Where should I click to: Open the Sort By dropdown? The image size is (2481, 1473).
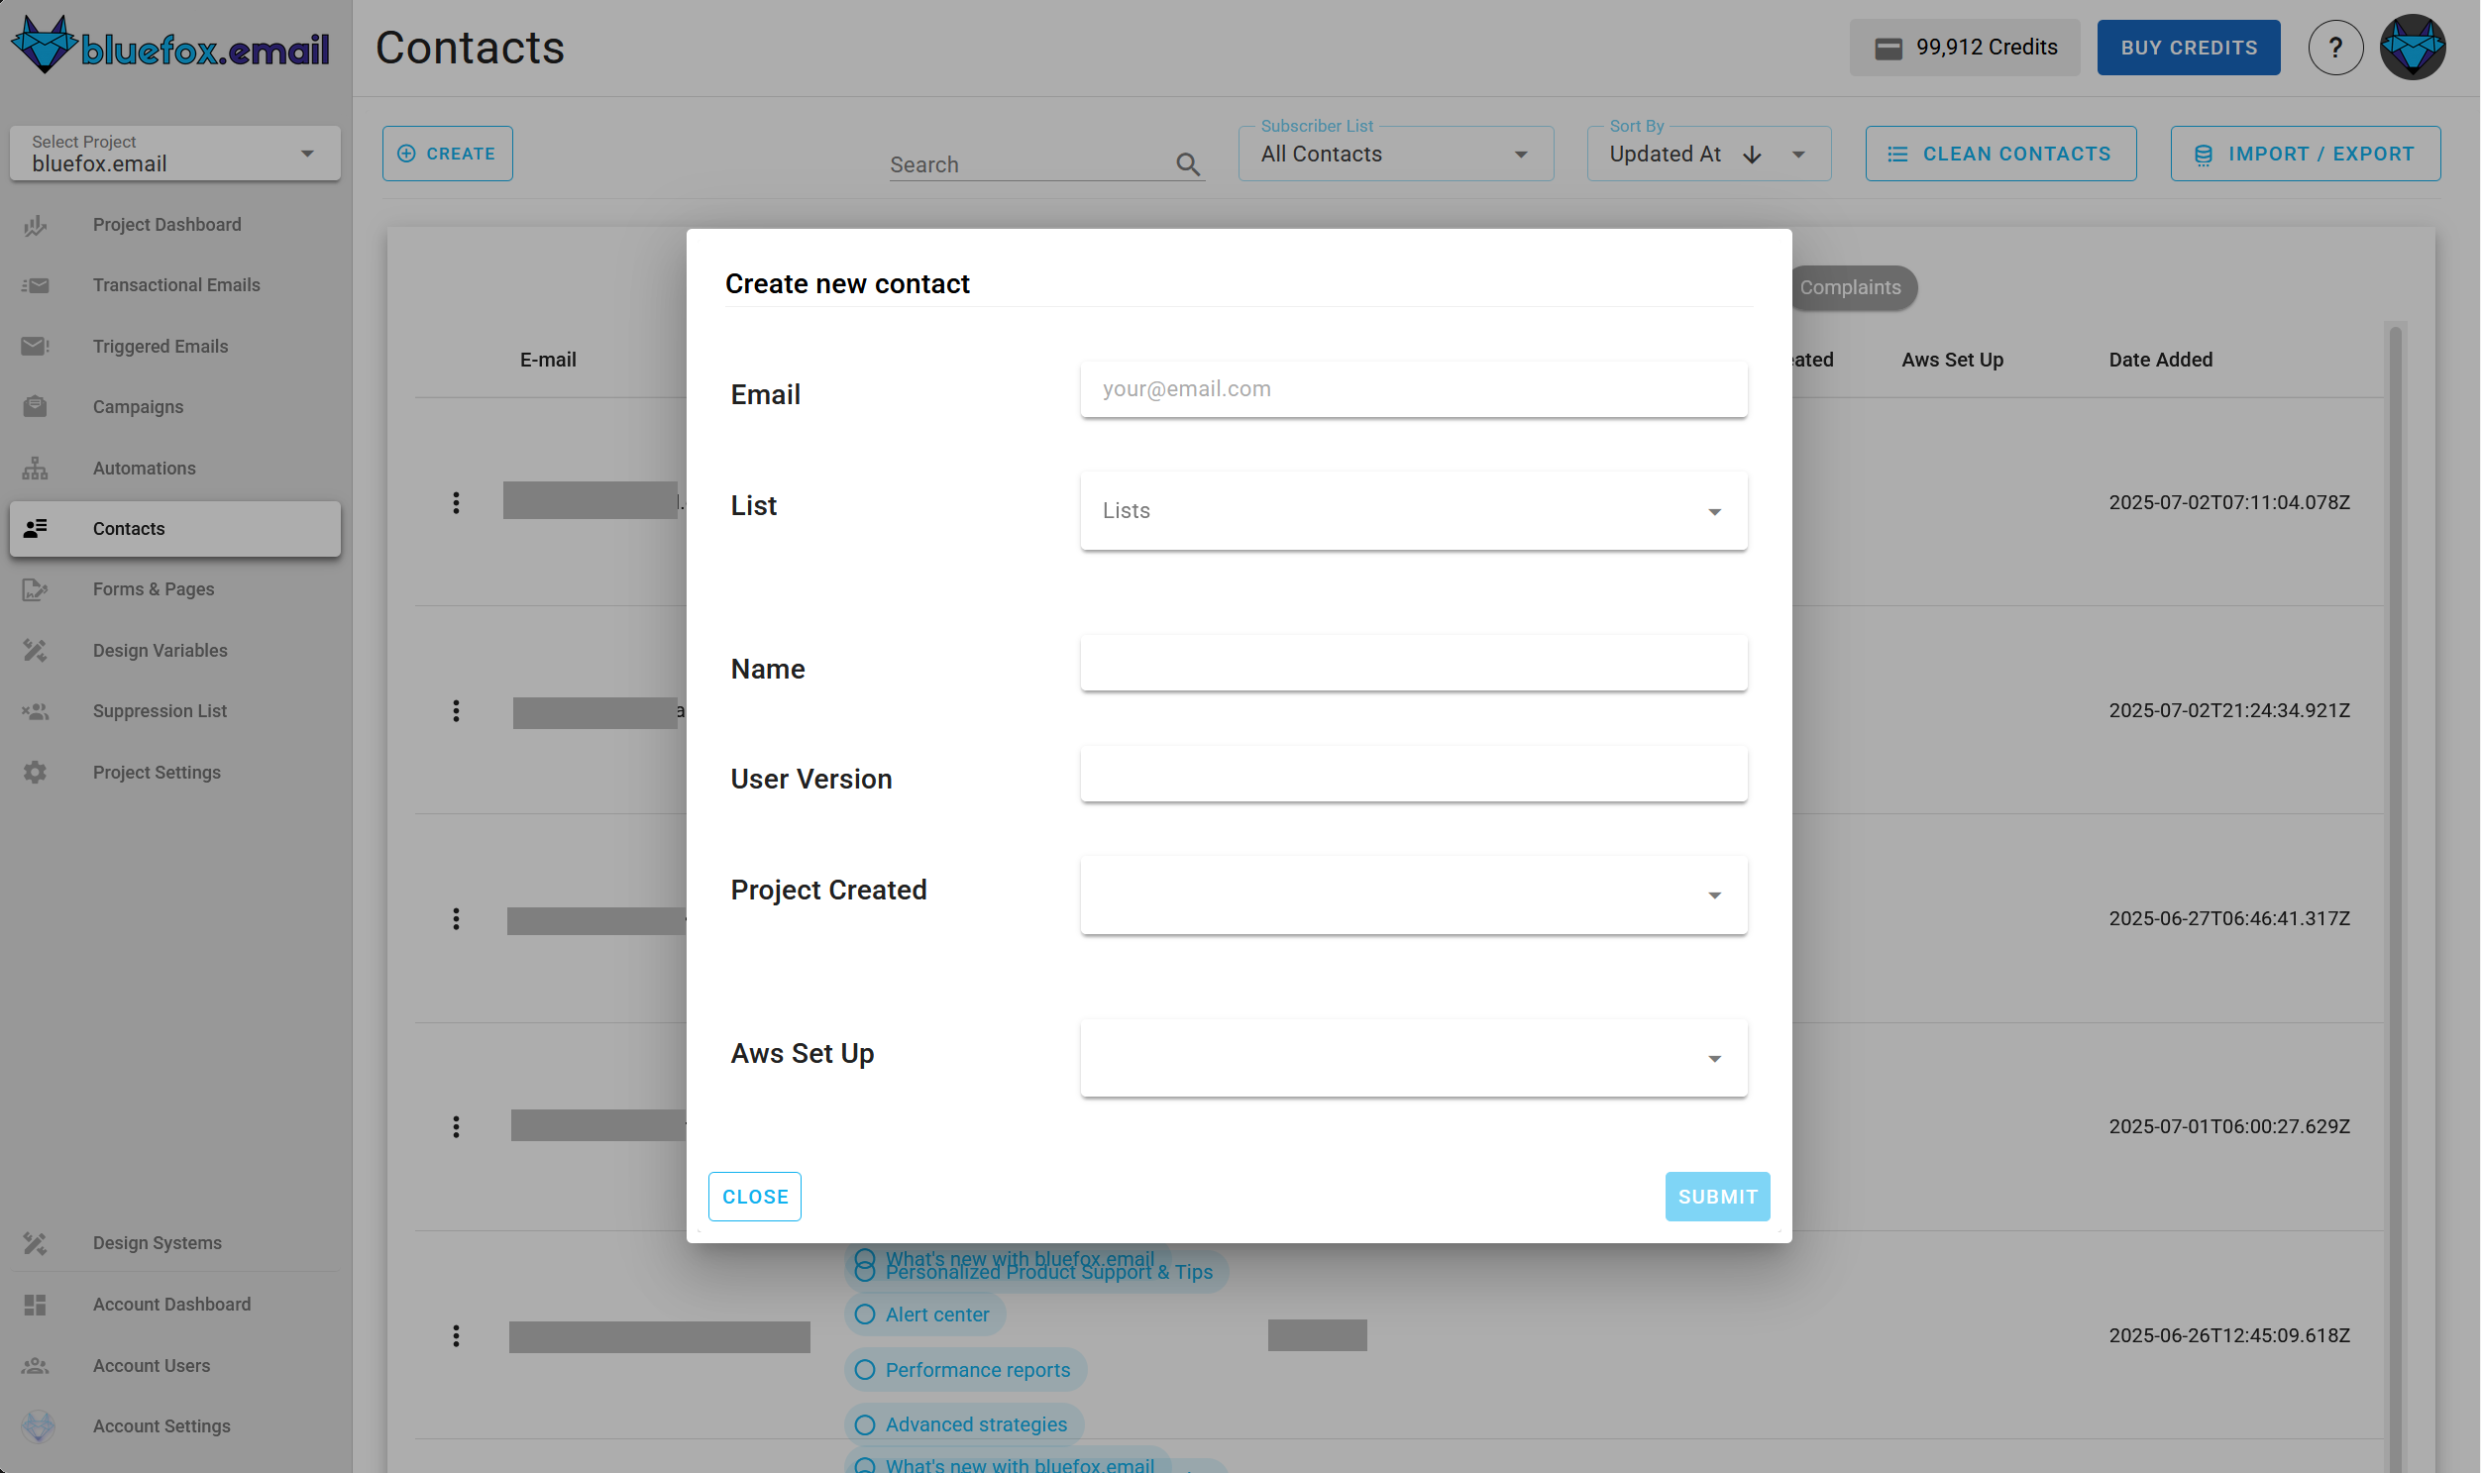[x=1708, y=154]
